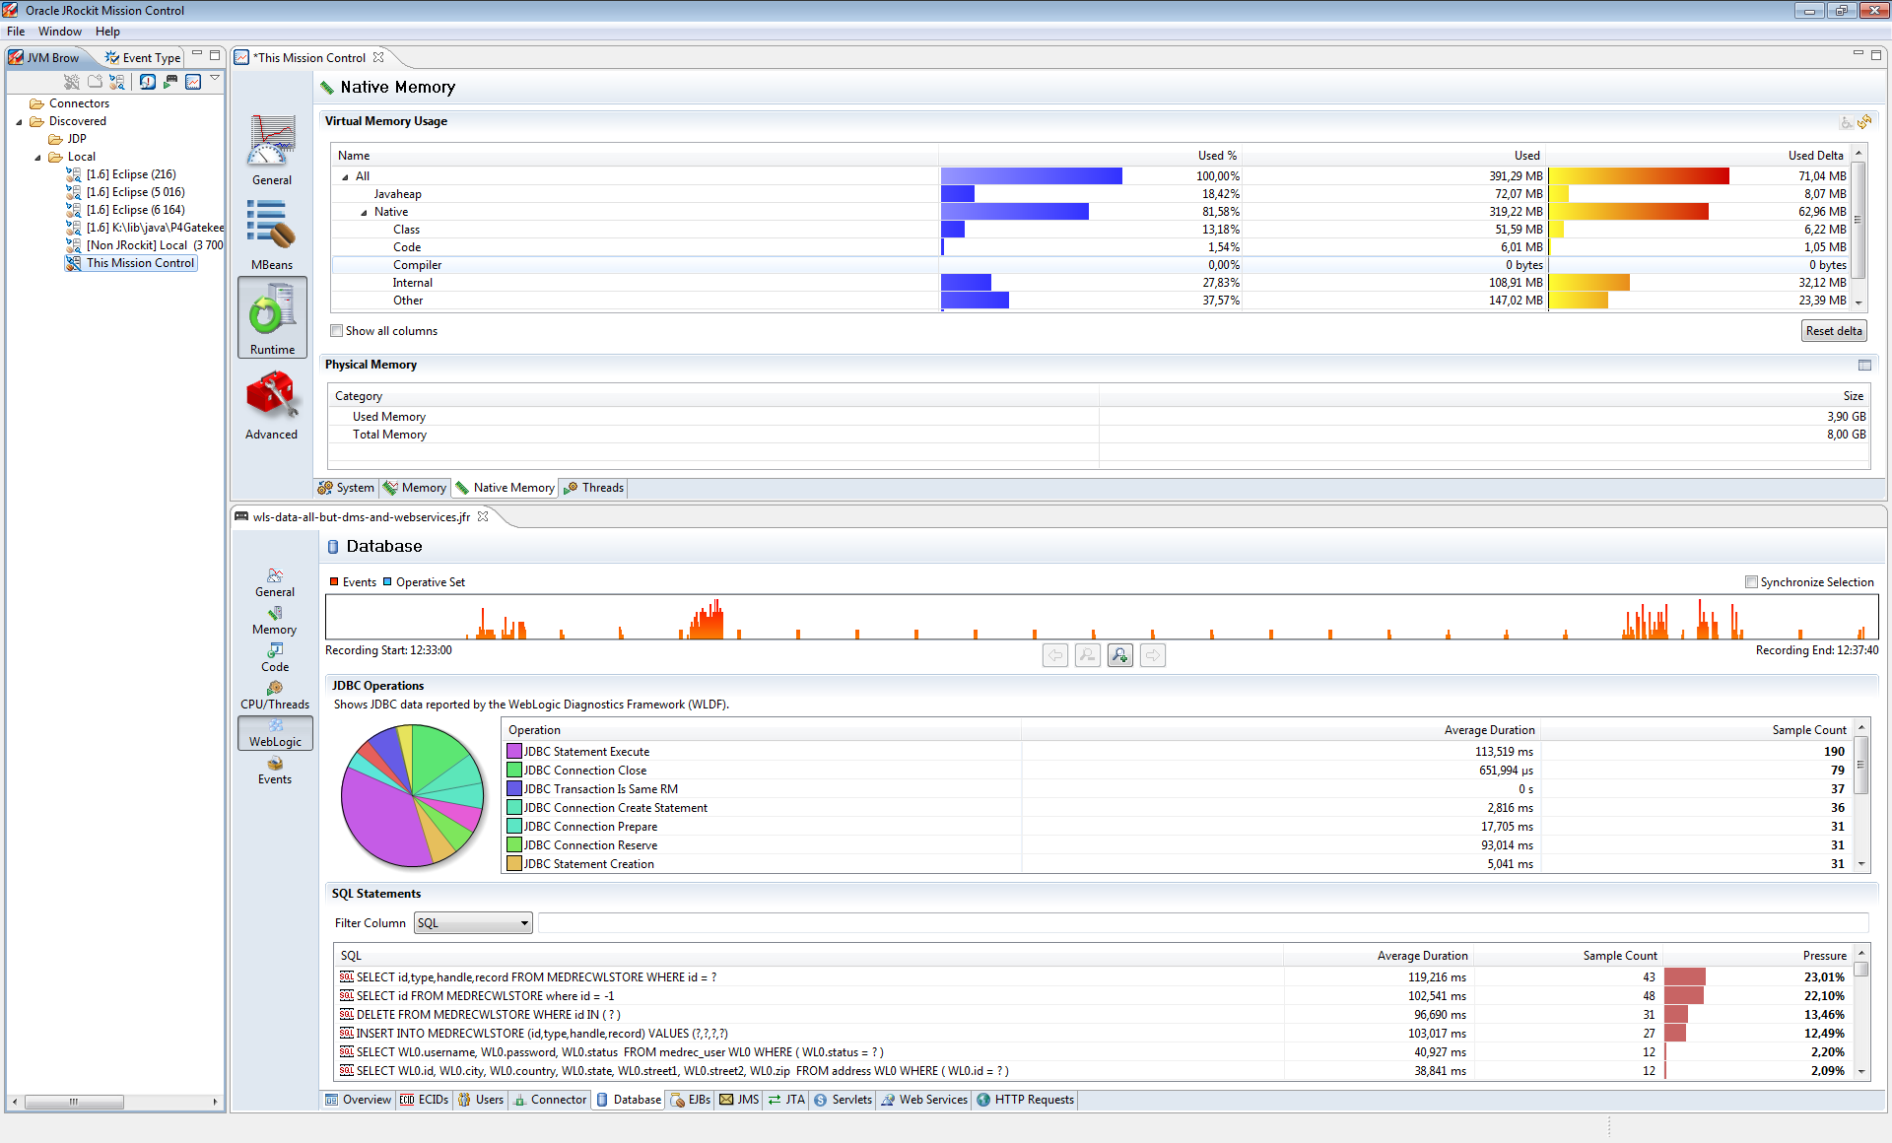The image size is (1892, 1143).
Task: Click the zoom in timeline button
Action: [1120, 655]
